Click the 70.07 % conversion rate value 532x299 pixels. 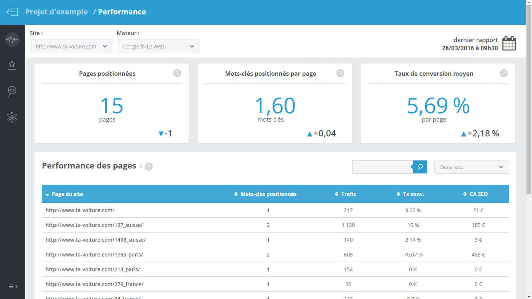click(413, 255)
